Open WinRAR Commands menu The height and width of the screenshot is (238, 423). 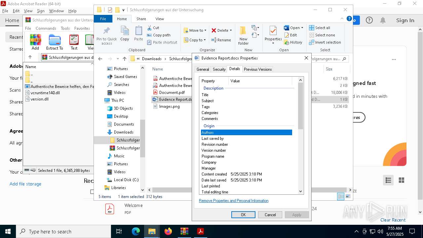[46, 28]
